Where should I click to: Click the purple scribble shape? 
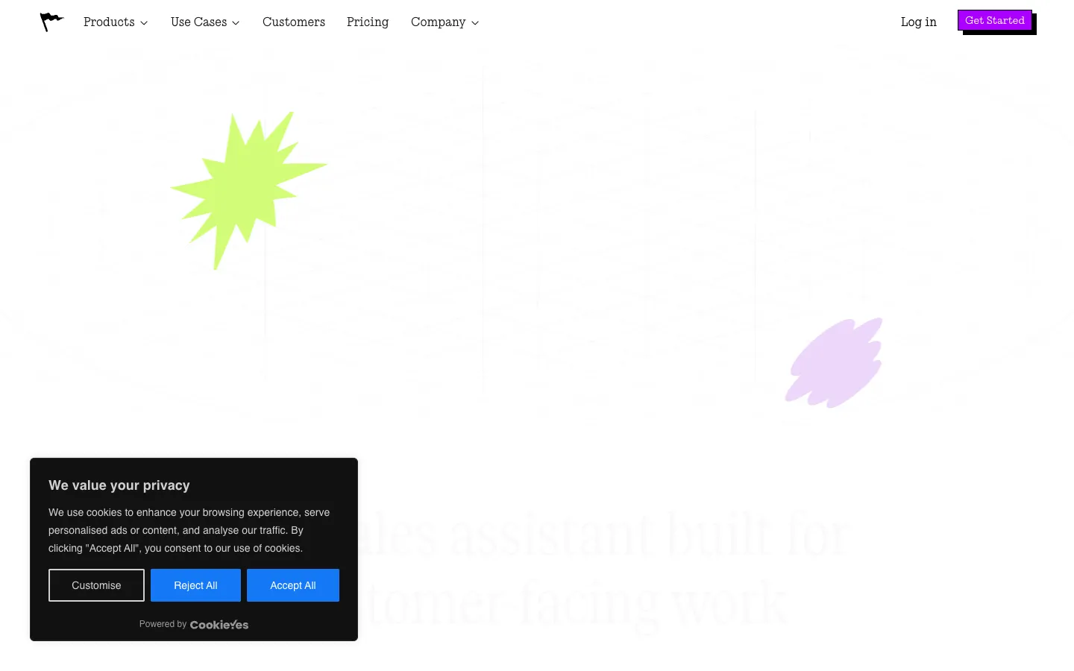click(834, 363)
